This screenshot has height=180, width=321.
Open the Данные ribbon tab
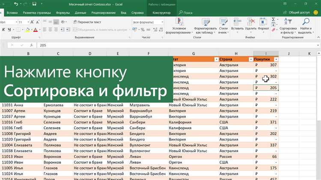(80, 13)
